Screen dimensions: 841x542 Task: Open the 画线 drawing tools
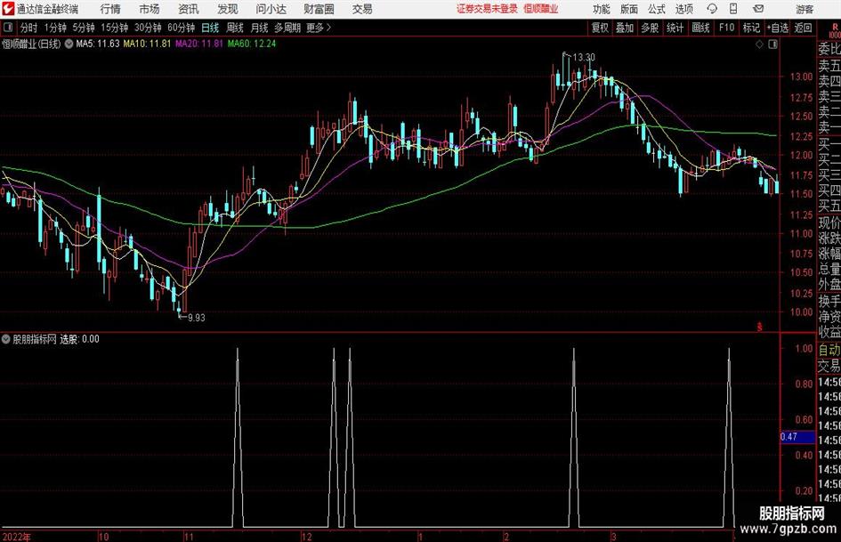point(700,28)
